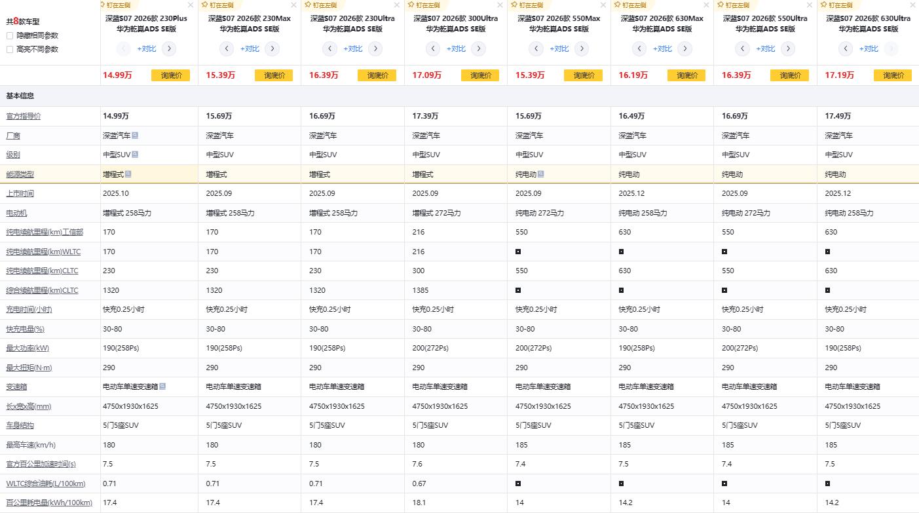Click info icon beside 纯电动 energy type
The image size is (919, 513).
click(x=541, y=174)
